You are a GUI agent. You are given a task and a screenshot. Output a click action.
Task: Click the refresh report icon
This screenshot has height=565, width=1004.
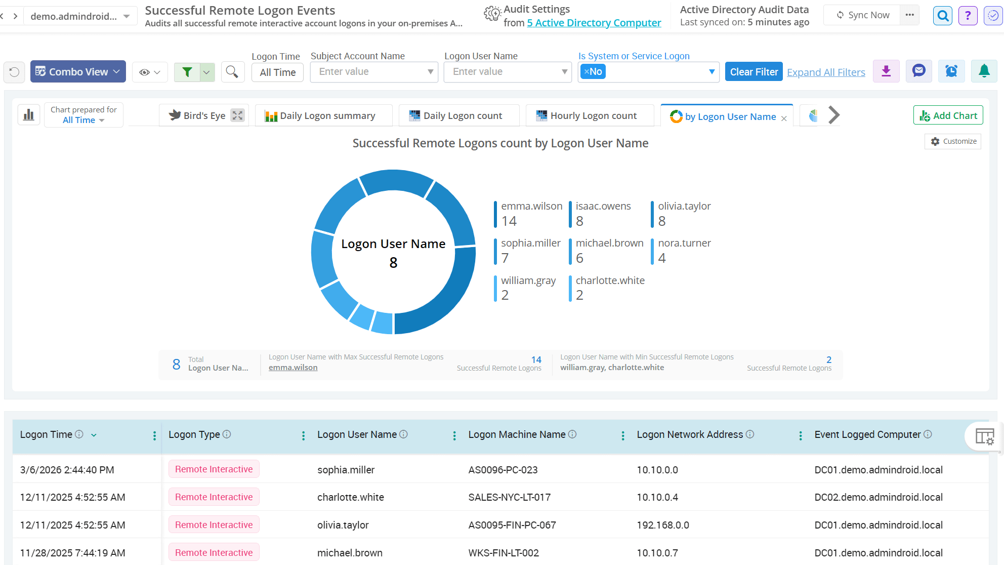[x=14, y=72]
